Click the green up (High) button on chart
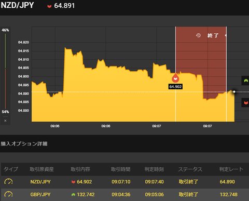This screenshot has width=249, height=201. 245,81
